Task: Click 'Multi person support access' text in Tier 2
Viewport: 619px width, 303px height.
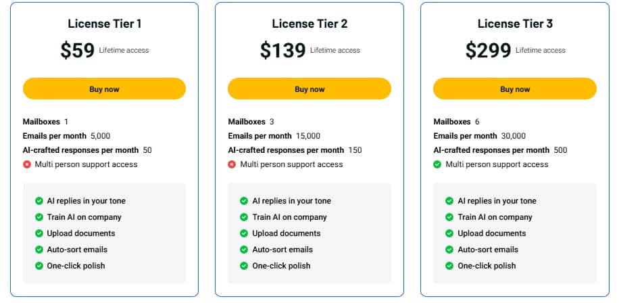Action: pos(291,164)
